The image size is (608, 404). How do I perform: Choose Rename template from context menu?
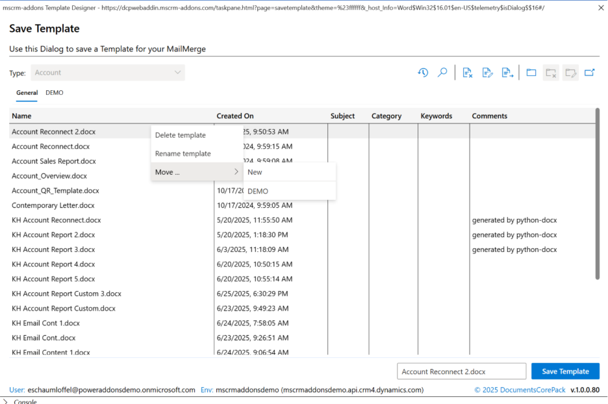click(183, 154)
